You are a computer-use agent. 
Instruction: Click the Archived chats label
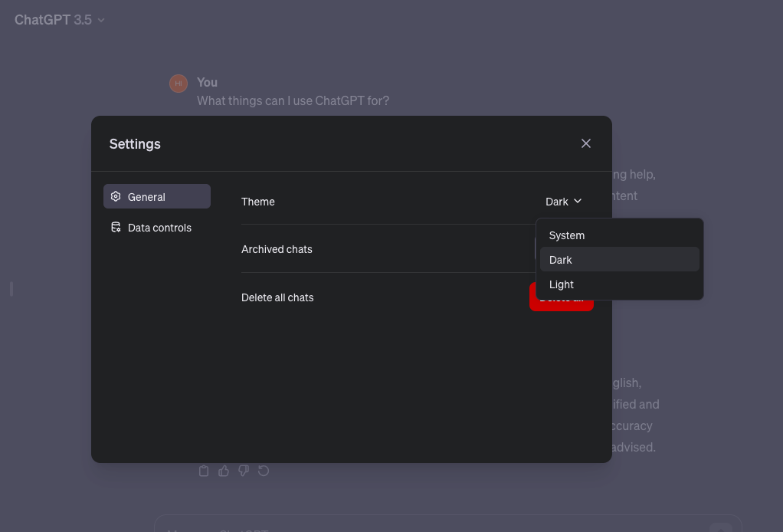[x=277, y=249]
